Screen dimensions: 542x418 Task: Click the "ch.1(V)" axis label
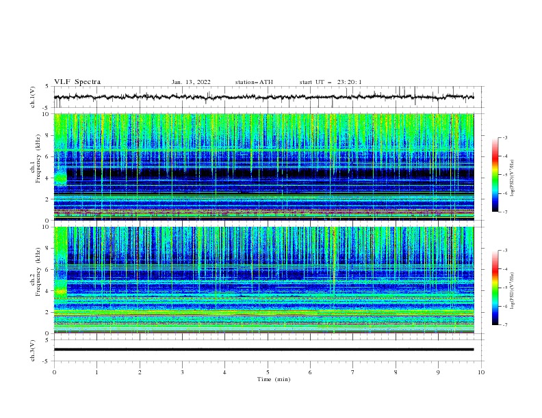[33, 97]
